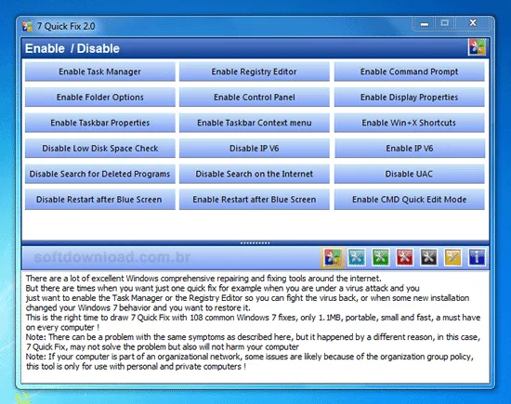
Task: Click Enable Registry Editor button
Action: pyautogui.click(x=255, y=72)
